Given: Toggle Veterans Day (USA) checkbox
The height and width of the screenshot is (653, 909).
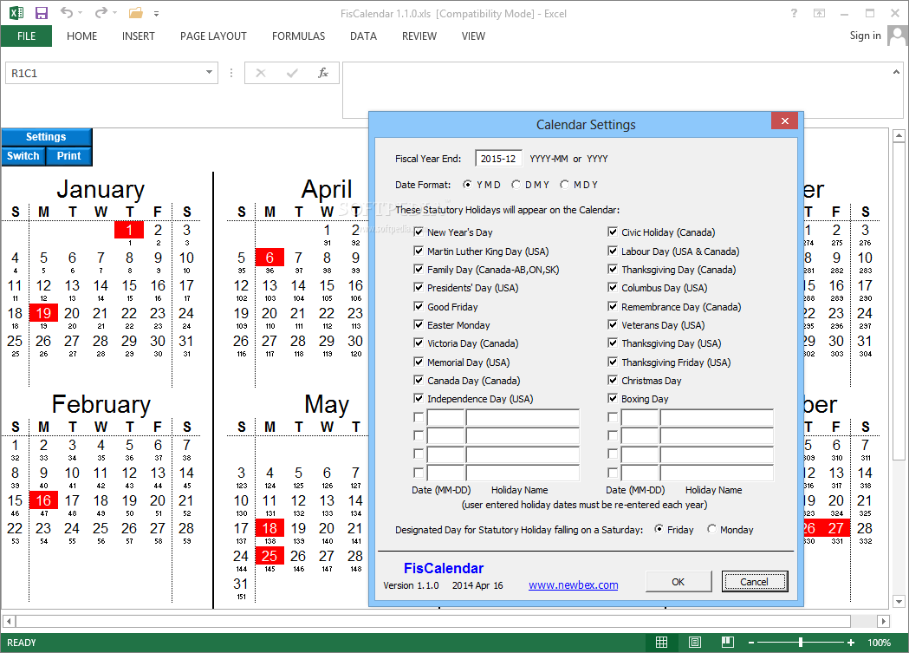Looking at the screenshot, I should click(613, 324).
